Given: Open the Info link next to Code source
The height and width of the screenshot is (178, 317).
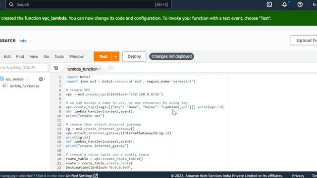Looking at the screenshot, I should click(x=23, y=41).
